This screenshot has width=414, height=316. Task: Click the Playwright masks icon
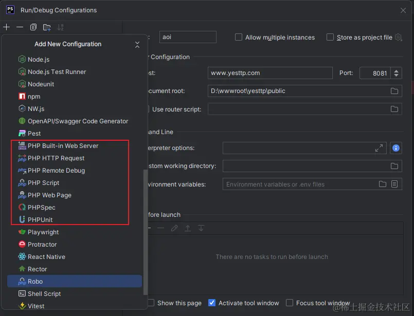pyautogui.click(x=22, y=232)
